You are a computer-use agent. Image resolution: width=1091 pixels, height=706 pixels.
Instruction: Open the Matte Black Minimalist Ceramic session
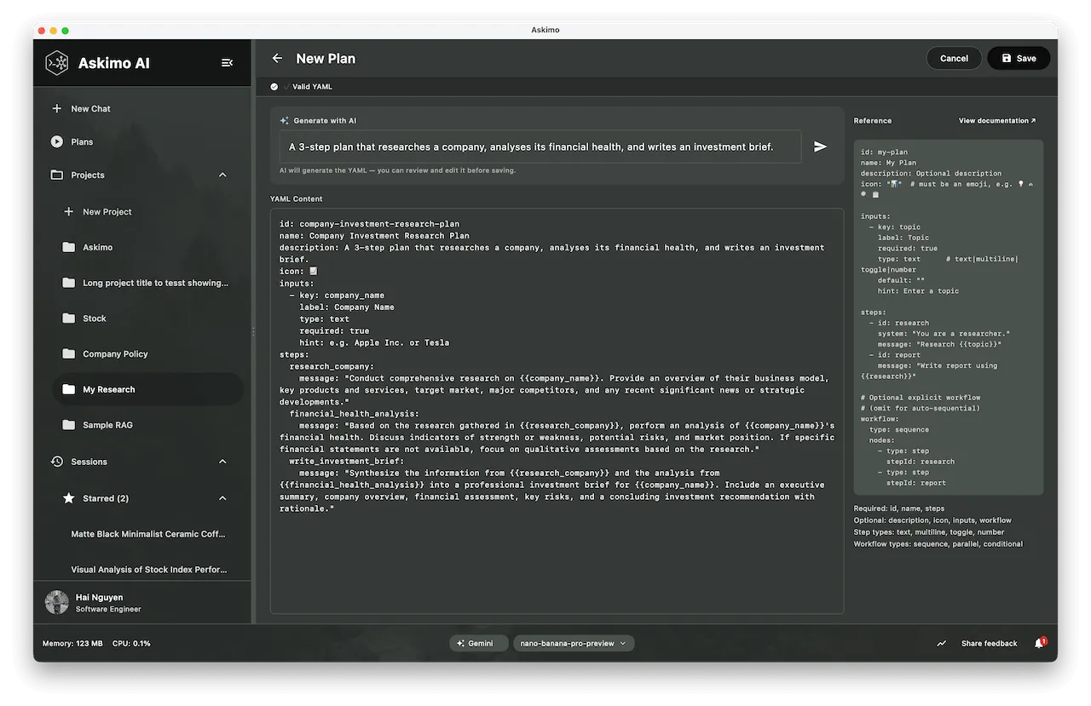tap(148, 534)
